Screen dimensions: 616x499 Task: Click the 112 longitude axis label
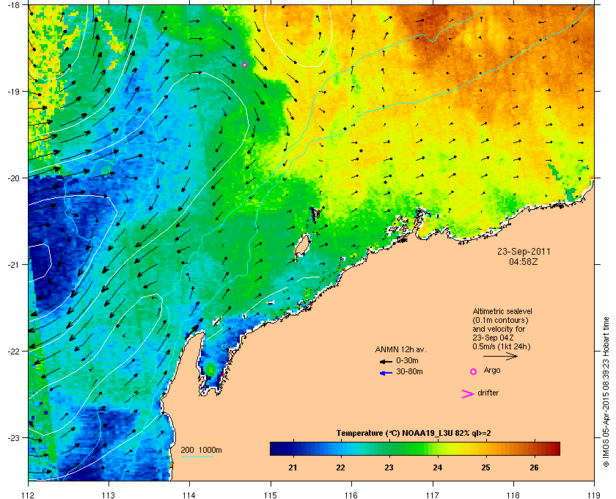tap(29, 495)
